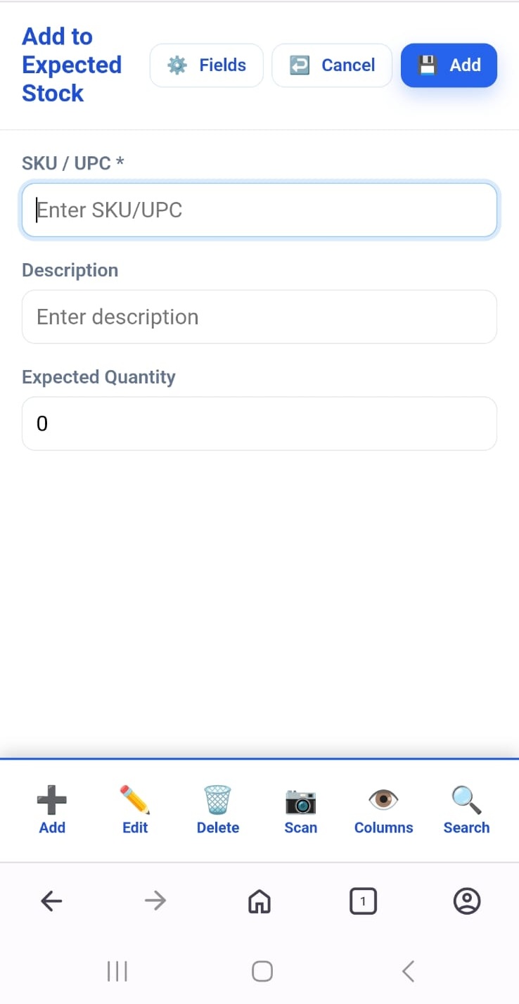Open Fields settings with gear button
This screenshot has height=1004, width=519.
coord(207,65)
